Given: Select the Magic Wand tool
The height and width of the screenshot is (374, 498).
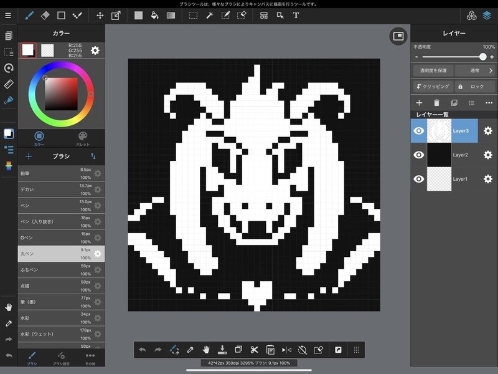Looking at the screenshot, I should pos(209,15).
